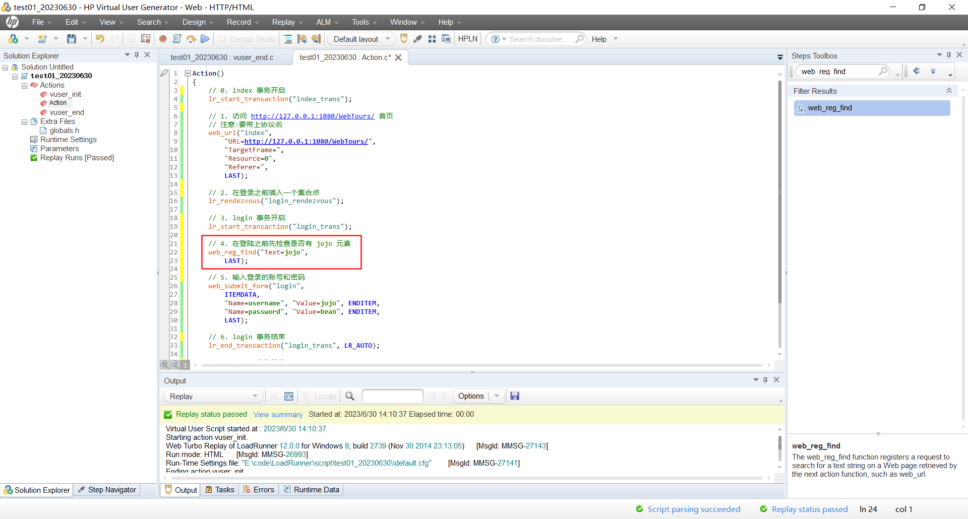Open the vuser_init action in tree

65,94
